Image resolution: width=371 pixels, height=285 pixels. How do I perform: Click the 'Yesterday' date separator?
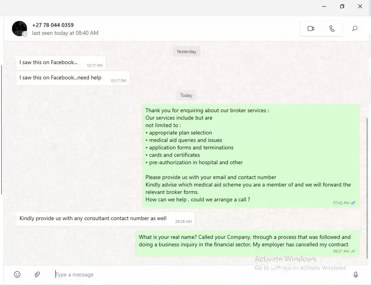(x=186, y=52)
